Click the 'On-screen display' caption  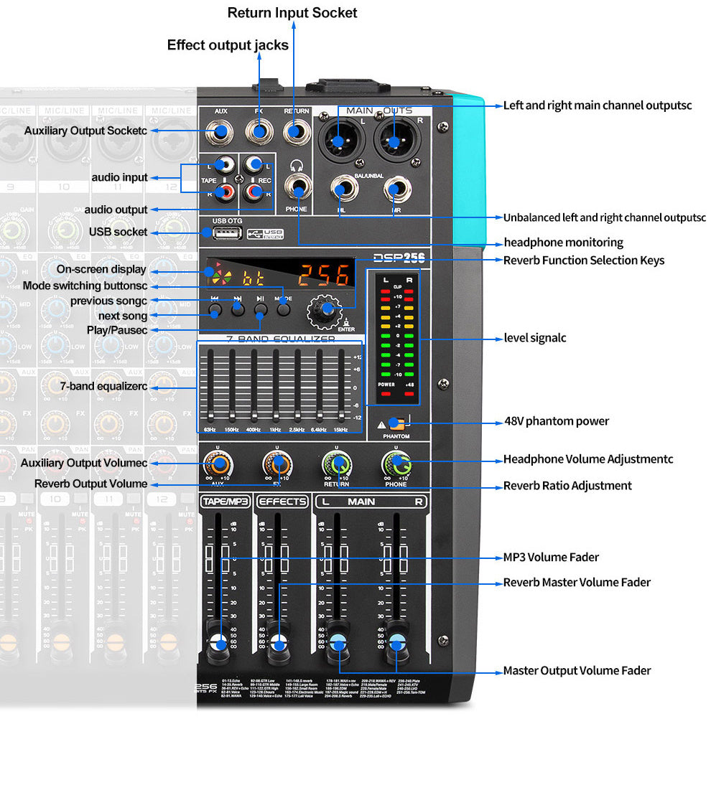(x=101, y=269)
